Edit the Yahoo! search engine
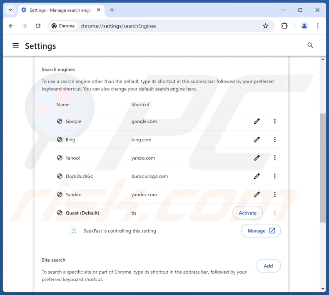Image resolution: width=329 pixels, height=295 pixels. tap(257, 158)
